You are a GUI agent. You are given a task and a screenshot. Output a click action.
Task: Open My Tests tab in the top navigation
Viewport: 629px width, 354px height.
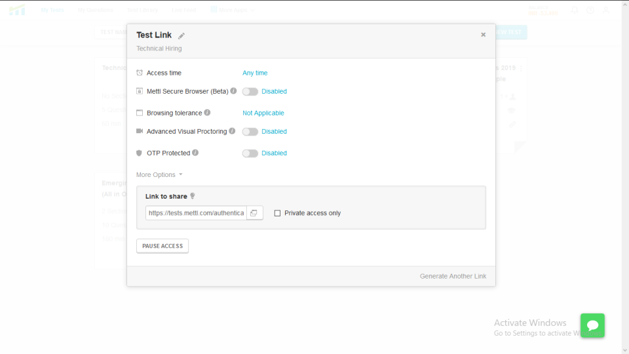52,10
